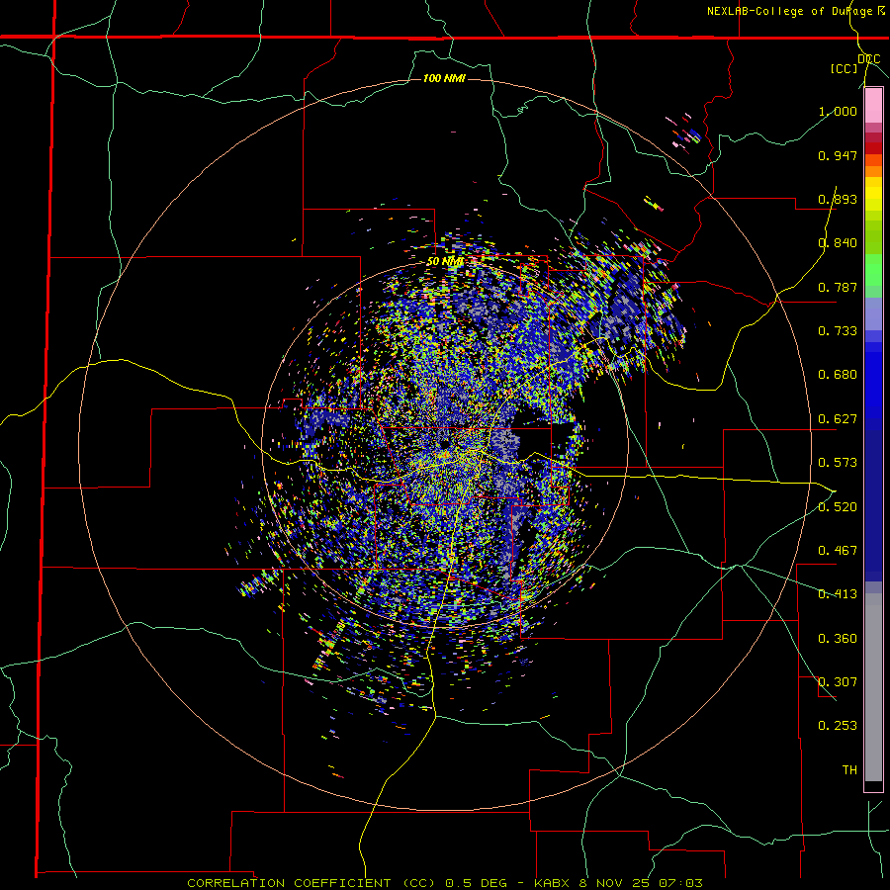
Task: Select the 0.947 legend value
Action: pyautogui.click(x=838, y=155)
